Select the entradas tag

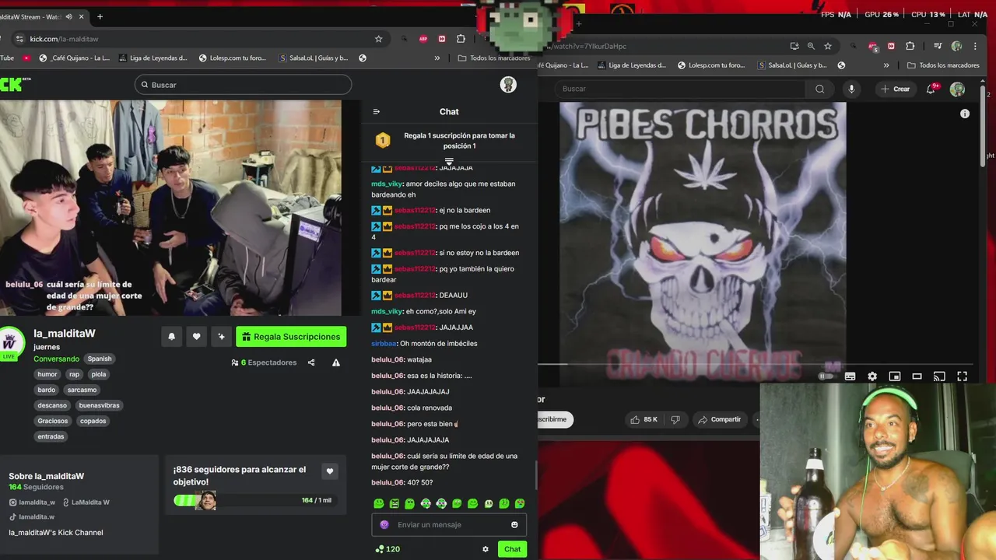(51, 436)
